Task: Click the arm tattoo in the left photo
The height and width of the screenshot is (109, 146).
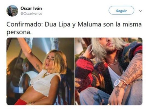Action: 38,66
